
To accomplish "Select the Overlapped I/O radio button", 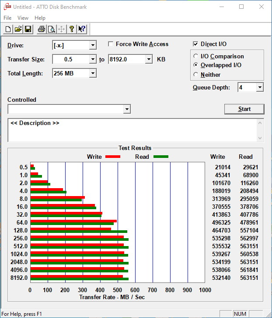I will [195, 65].
